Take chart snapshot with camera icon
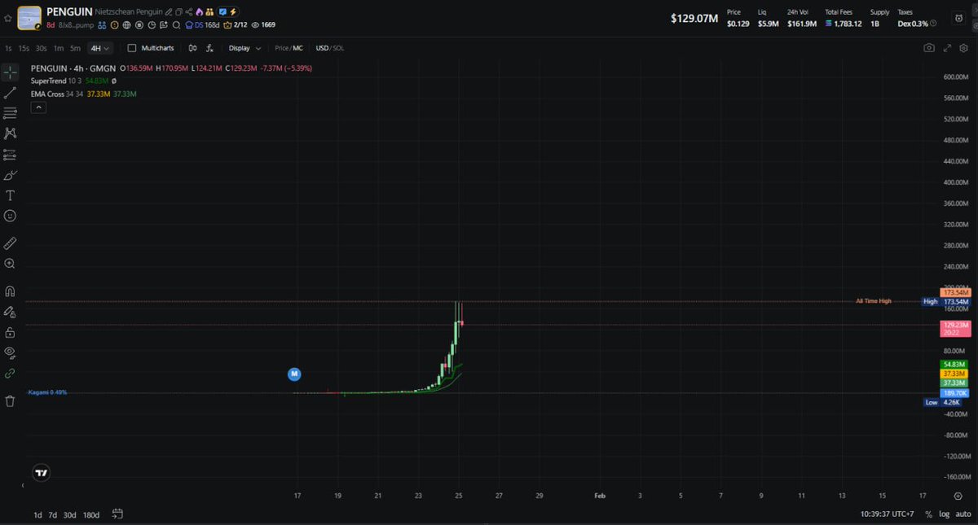978x525 pixels. (x=929, y=48)
